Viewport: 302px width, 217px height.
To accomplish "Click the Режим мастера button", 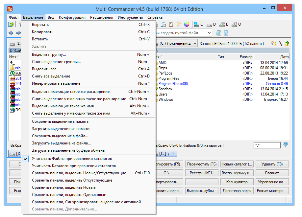I will pos(272,191).
